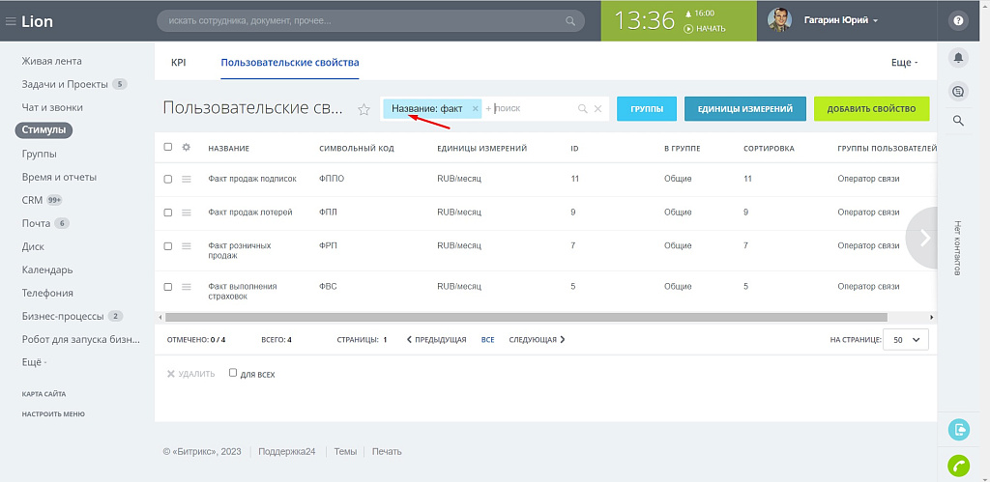Switch to the KPI tab
Image resolution: width=990 pixels, height=482 pixels.
[179, 63]
